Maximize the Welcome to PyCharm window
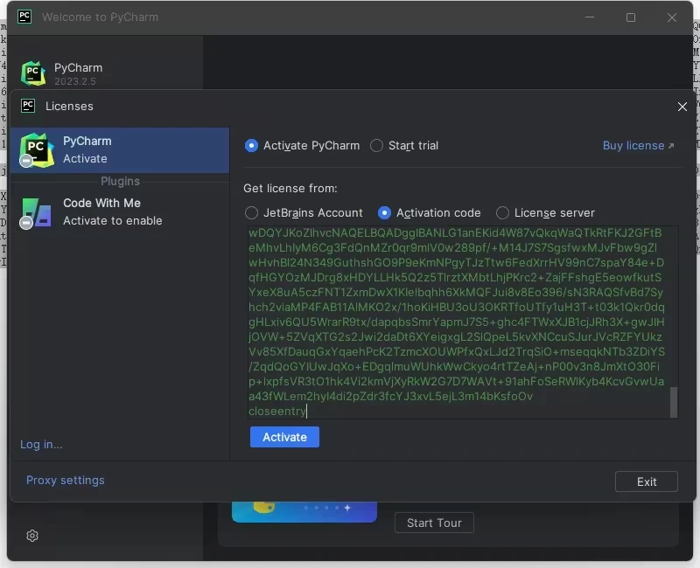Screen dimensions: 700x568 tap(631, 17)
